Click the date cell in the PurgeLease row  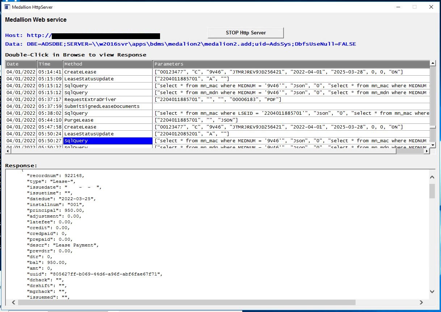21,120
